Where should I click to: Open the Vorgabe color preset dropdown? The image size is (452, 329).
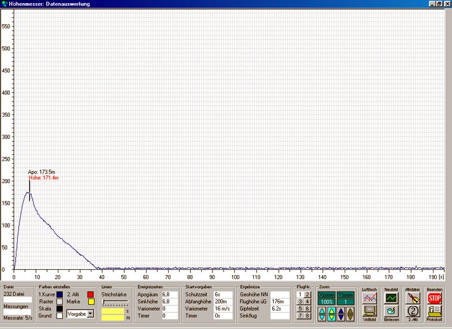[90, 314]
